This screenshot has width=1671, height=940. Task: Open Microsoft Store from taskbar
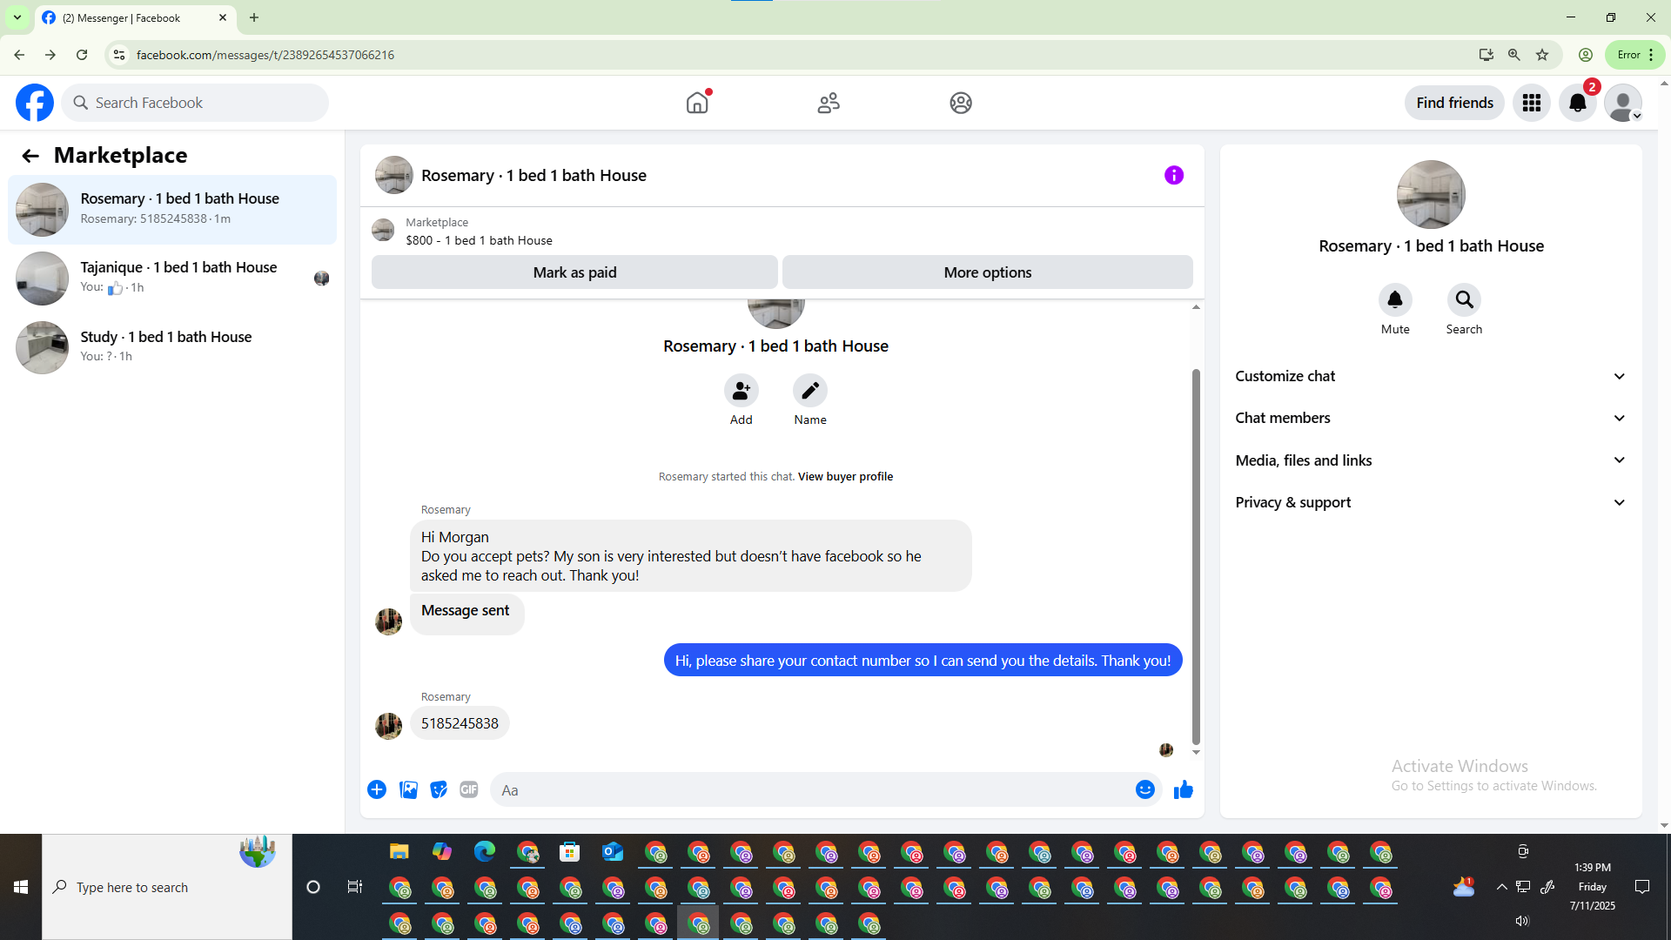[570, 852]
